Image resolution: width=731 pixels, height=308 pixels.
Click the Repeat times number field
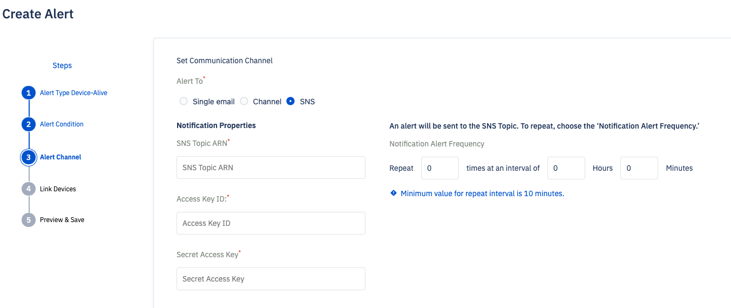(x=440, y=168)
